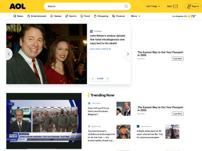Image resolution: width=202 pixels, height=151 pixels.
Task: Click 'Actor died in 2003 at 54' link
Action: [x=101, y=49]
